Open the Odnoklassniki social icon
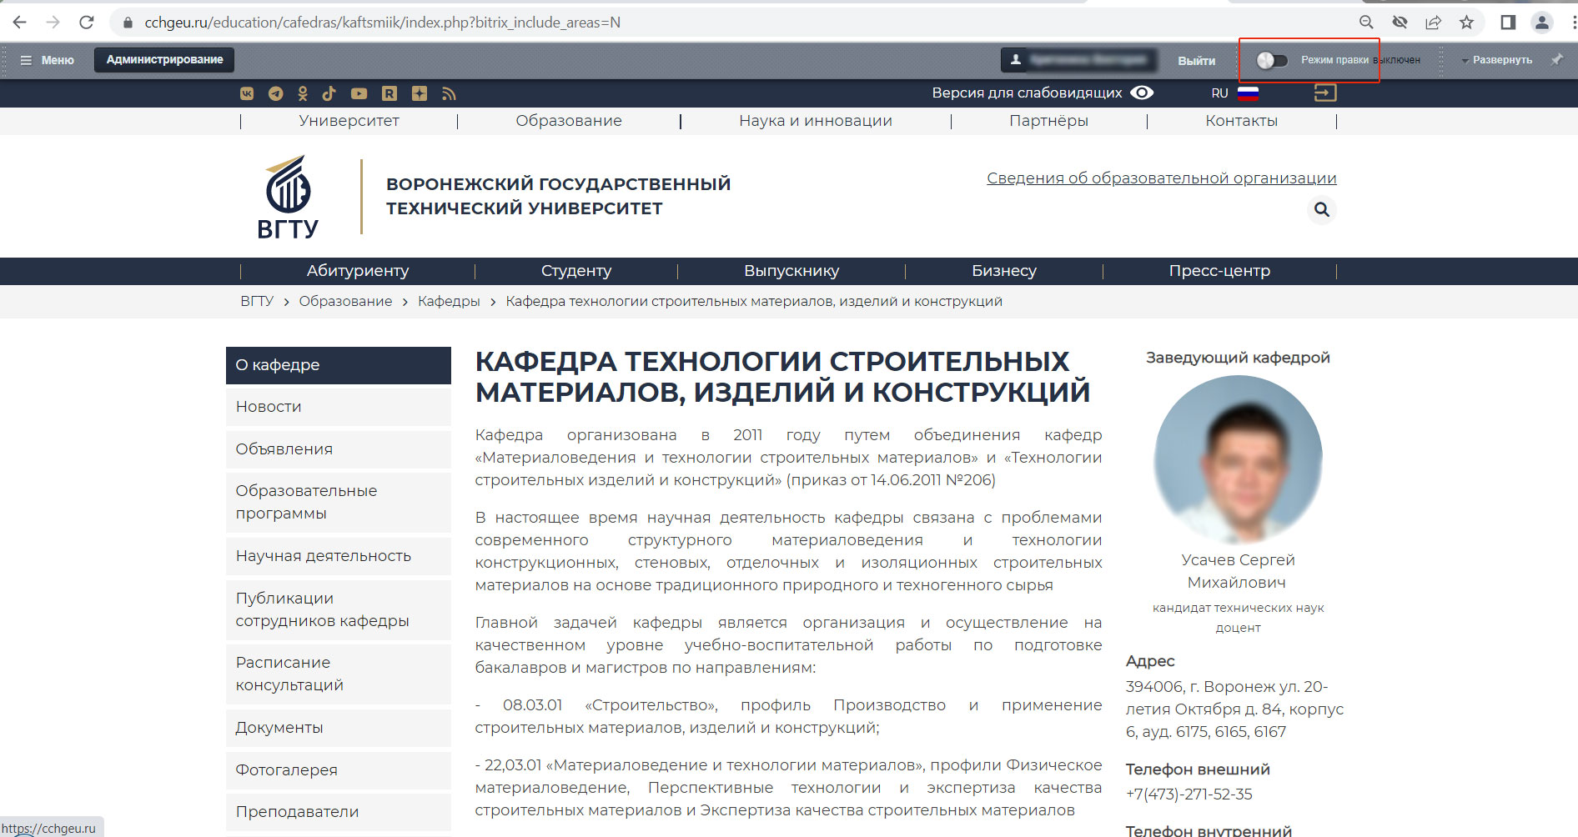The width and height of the screenshot is (1578, 837). (303, 93)
